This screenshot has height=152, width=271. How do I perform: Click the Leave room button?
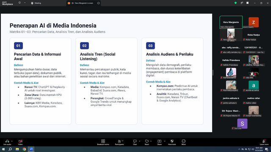264,142
